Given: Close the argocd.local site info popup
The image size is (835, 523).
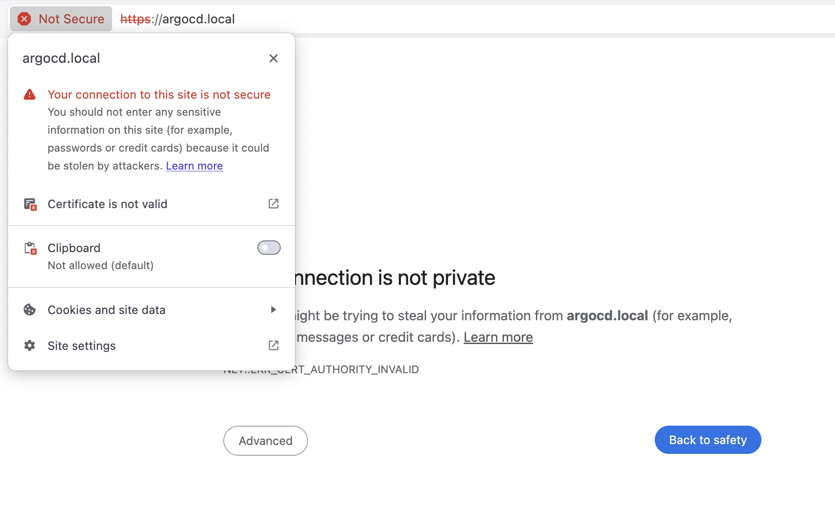Looking at the screenshot, I should coord(274,58).
